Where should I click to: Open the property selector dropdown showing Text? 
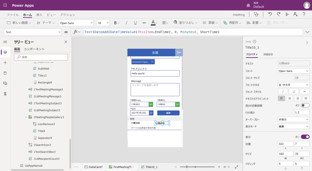(x=33, y=32)
